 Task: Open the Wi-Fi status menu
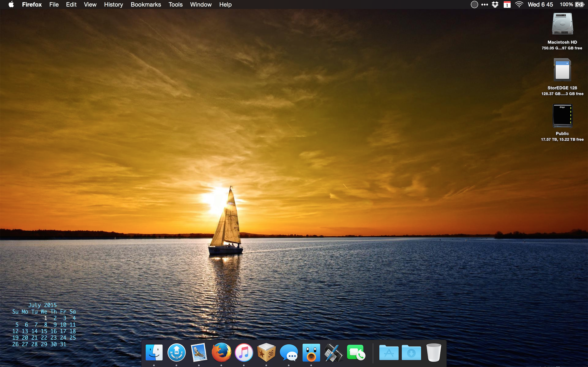coord(519,4)
